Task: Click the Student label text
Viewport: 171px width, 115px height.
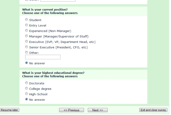Action: (35, 20)
